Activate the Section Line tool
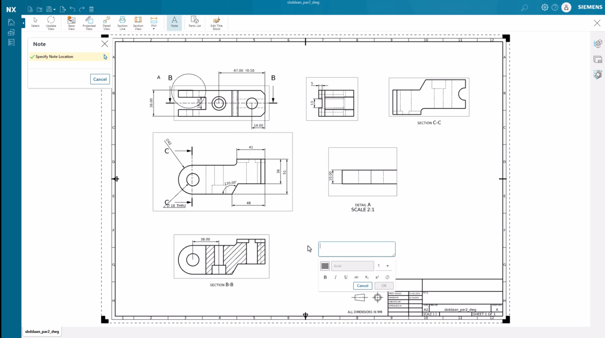Image resolution: width=605 pixels, height=338 pixels. click(122, 23)
